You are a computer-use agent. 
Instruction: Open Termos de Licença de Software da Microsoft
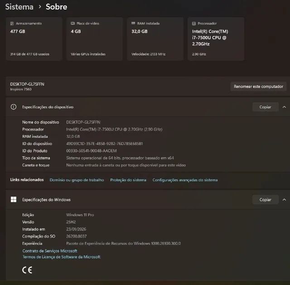tap(62, 257)
